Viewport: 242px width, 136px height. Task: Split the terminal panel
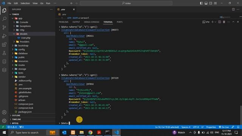[219, 22]
